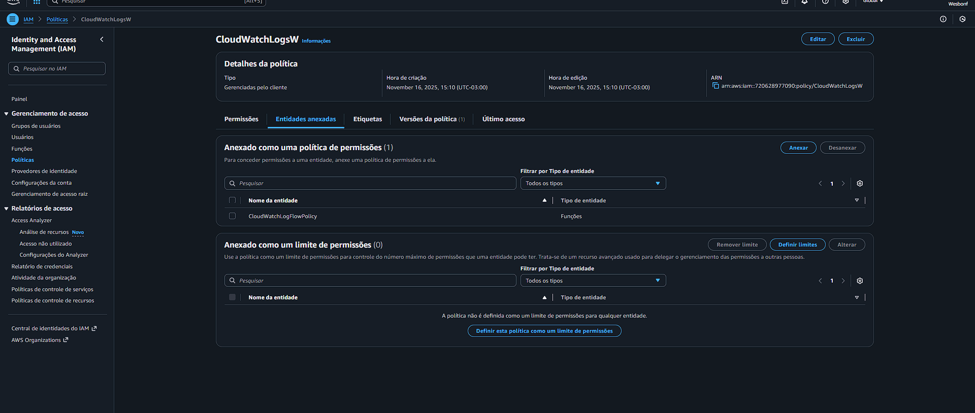
Task: Open the Versões da política tab
Action: click(432, 119)
